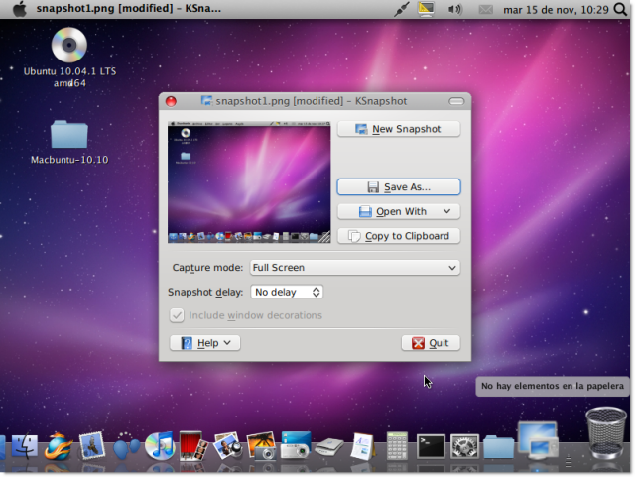Image resolution: width=635 pixels, height=477 pixels.
Task: Adjust Snapshot delay spinner arrows
Action: 316,292
